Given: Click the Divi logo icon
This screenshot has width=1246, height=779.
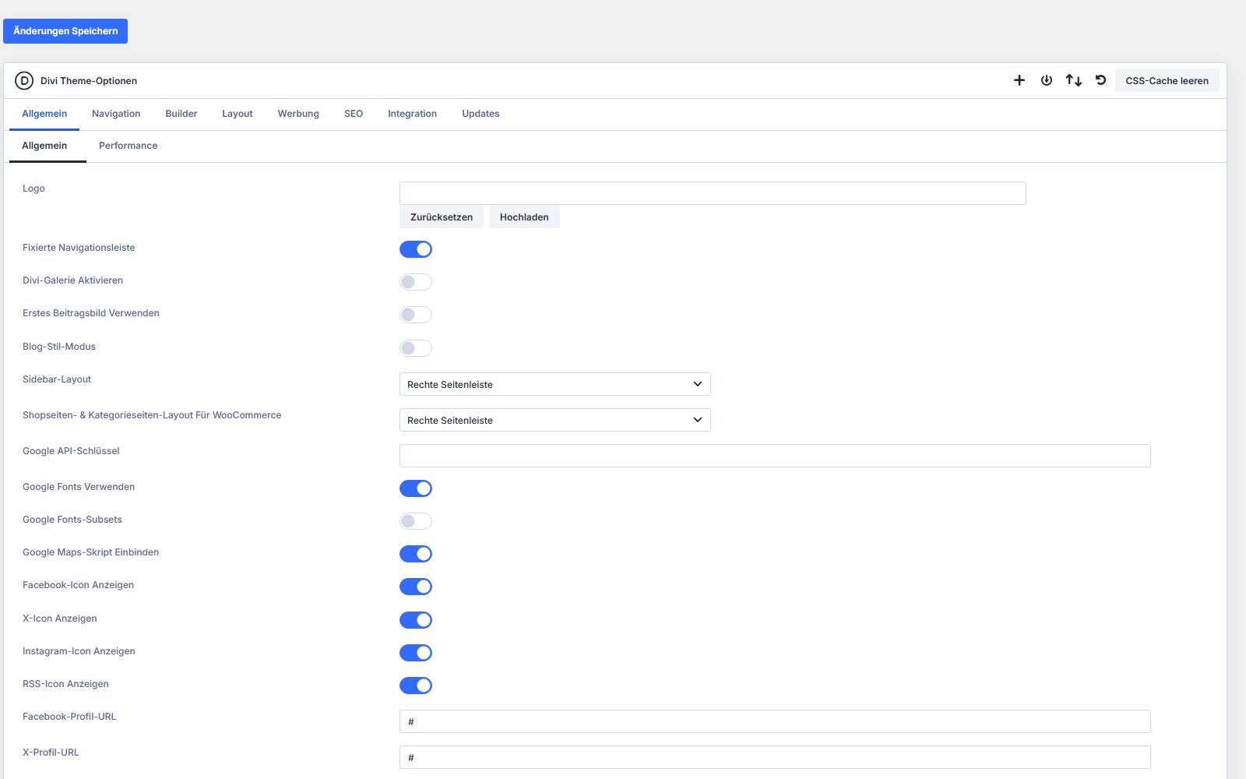Looking at the screenshot, I should click(x=24, y=80).
